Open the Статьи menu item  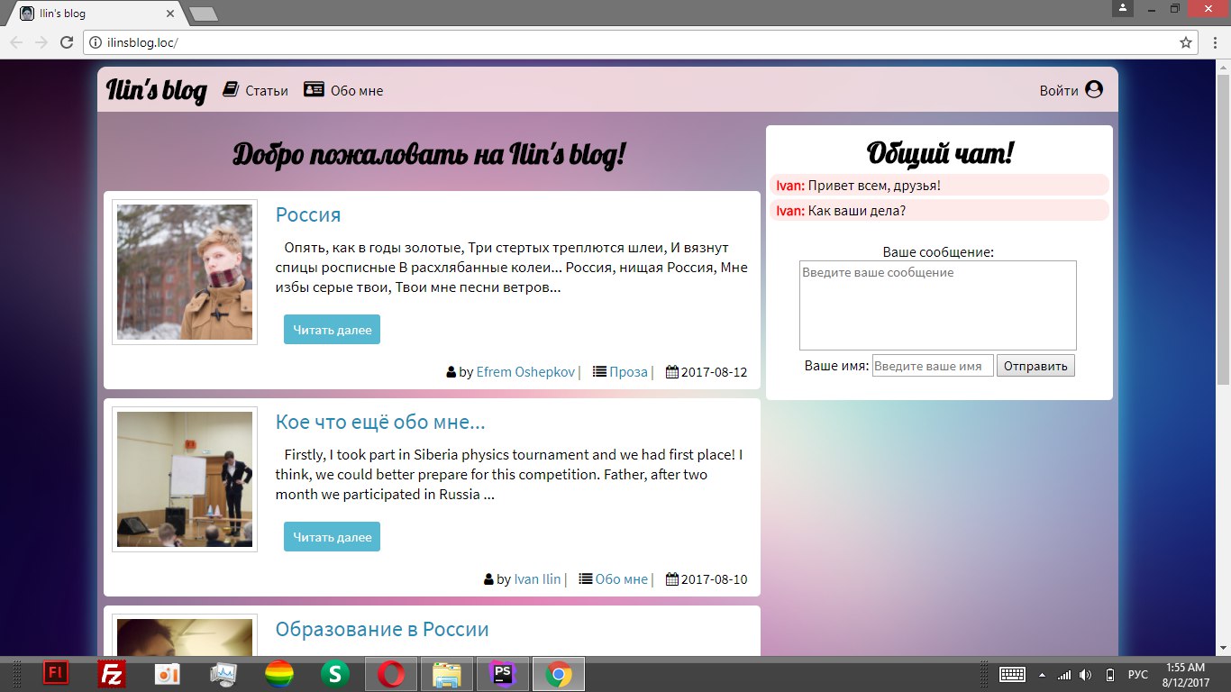(267, 90)
